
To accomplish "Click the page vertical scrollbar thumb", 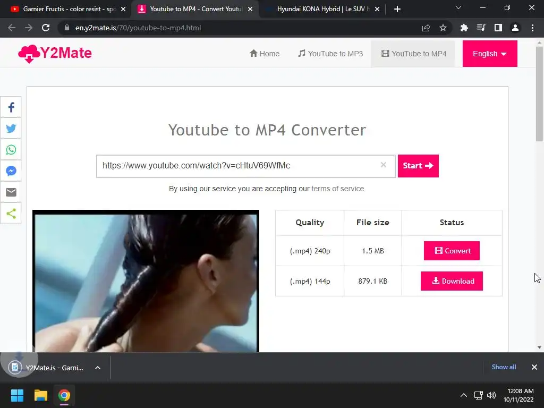I will coord(539,93).
